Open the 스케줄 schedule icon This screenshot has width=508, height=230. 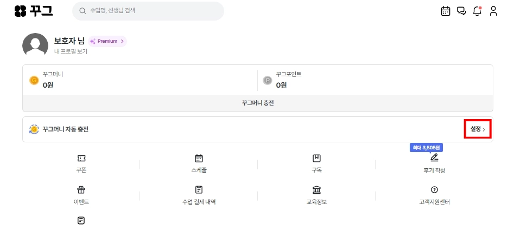point(199,159)
